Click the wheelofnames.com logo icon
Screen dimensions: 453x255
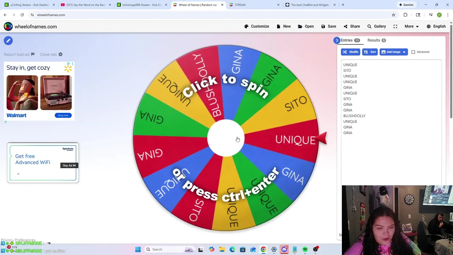(x=8, y=27)
